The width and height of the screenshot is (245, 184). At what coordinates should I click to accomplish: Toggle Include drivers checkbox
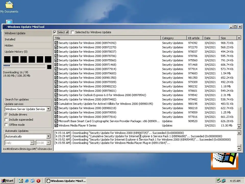pyautogui.click(x=6, y=114)
